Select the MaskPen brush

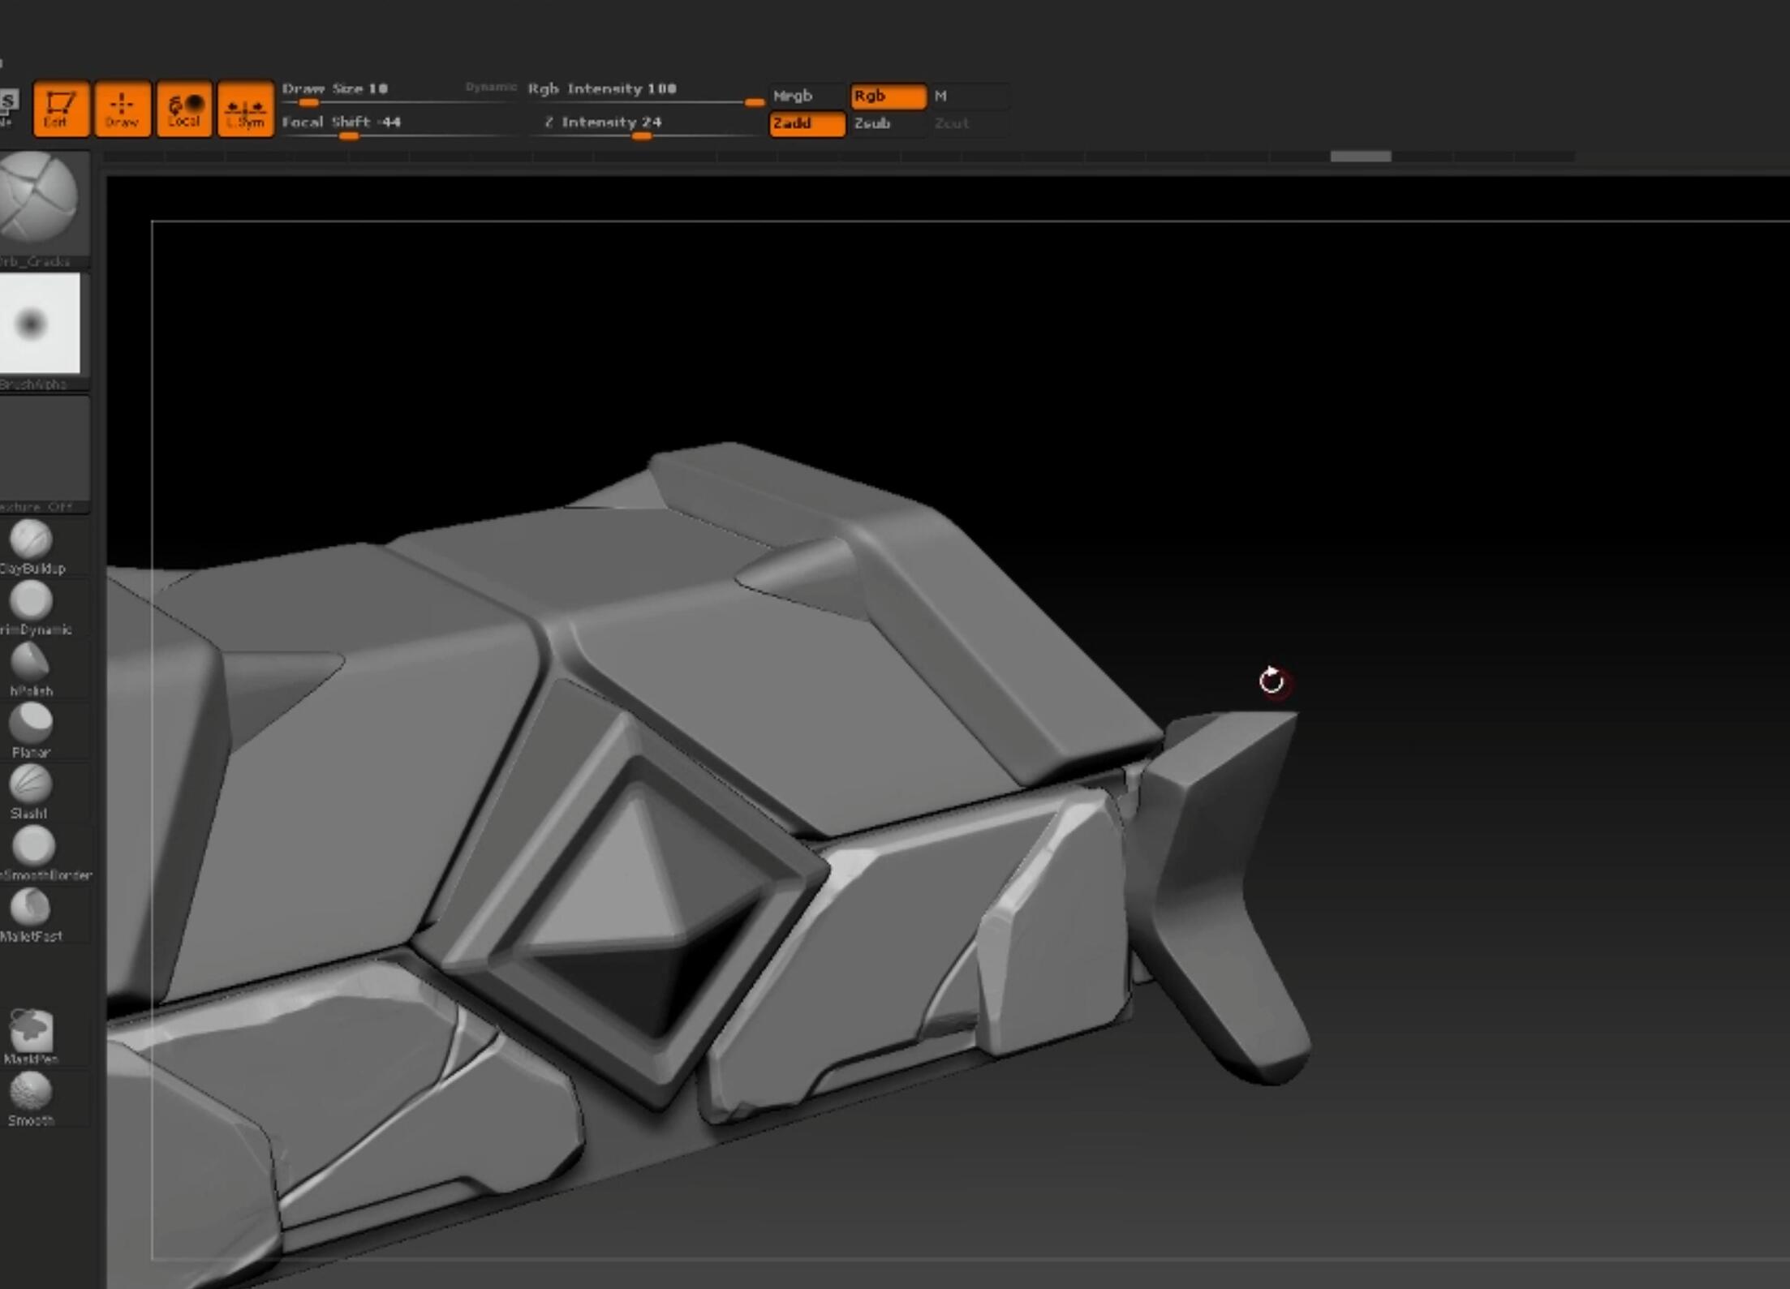[31, 1037]
